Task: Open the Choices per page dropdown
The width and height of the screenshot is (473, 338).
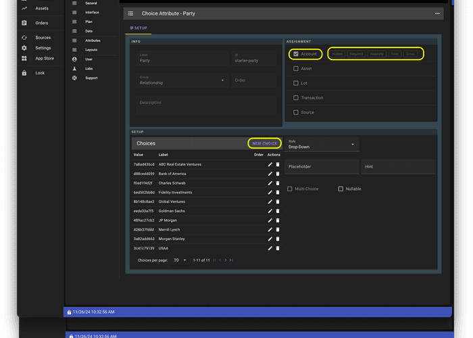Action: pyautogui.click(x=180, y=260)
